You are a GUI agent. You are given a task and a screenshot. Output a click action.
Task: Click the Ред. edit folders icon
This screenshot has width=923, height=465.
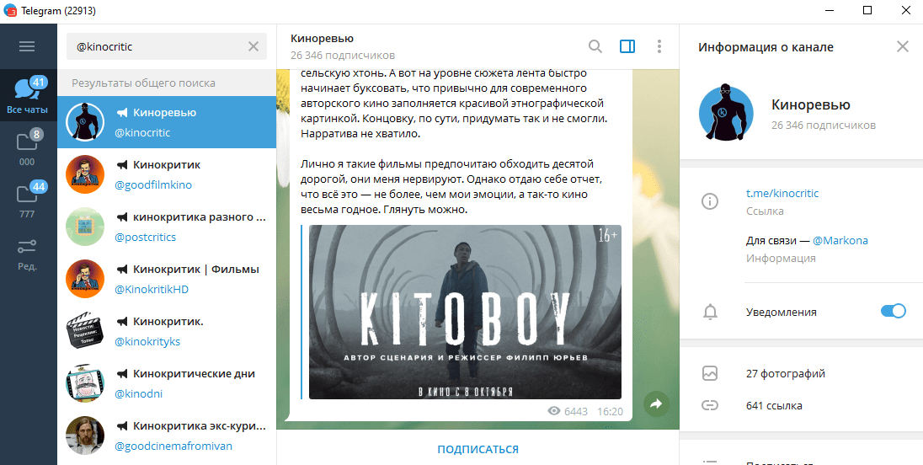(x=28, y=251)
